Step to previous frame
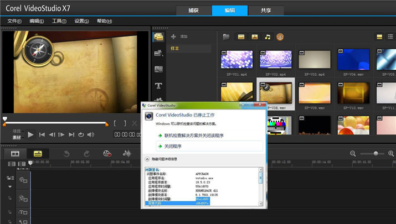This screenshot has width=396, height=224. click(x=52, y=135)
